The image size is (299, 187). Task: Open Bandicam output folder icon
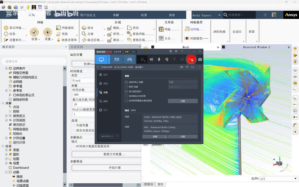coord(171,51)
